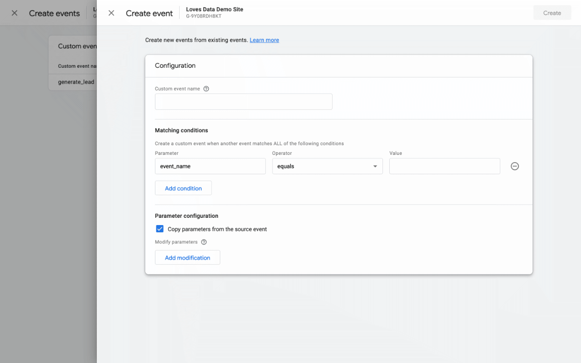Click the Copy parameters checkbox label text
This screenshot has height=363, width=581.
click(x=217, y=229)
